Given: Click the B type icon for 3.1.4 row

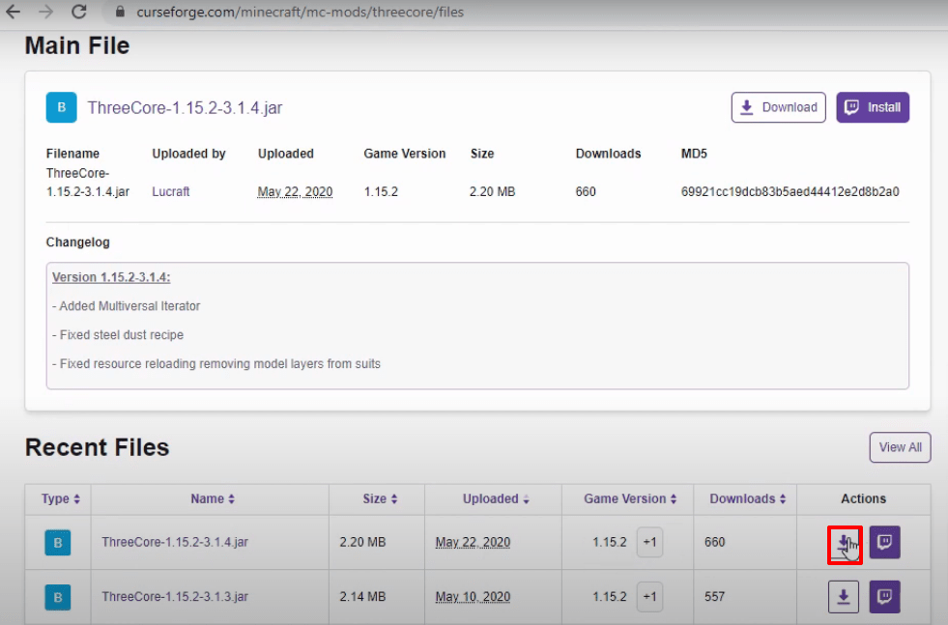Looking at the screenshot, I should [x=57, y=543].
